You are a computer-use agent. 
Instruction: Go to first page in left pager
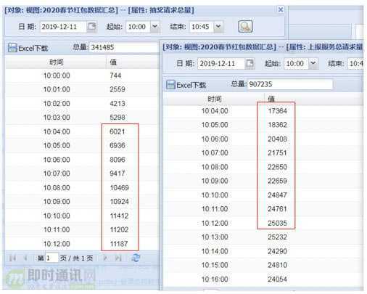click(12, 258)
